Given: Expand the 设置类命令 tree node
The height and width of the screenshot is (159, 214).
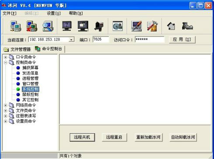Looking at the screenshot, I should pyautogui.click(x=6, y=121).
